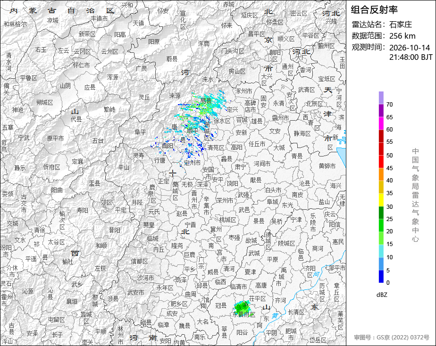Click the magenta 60–65 dBZ legend swatch
This screenshot has width=436, height=346.
point(381,123)
